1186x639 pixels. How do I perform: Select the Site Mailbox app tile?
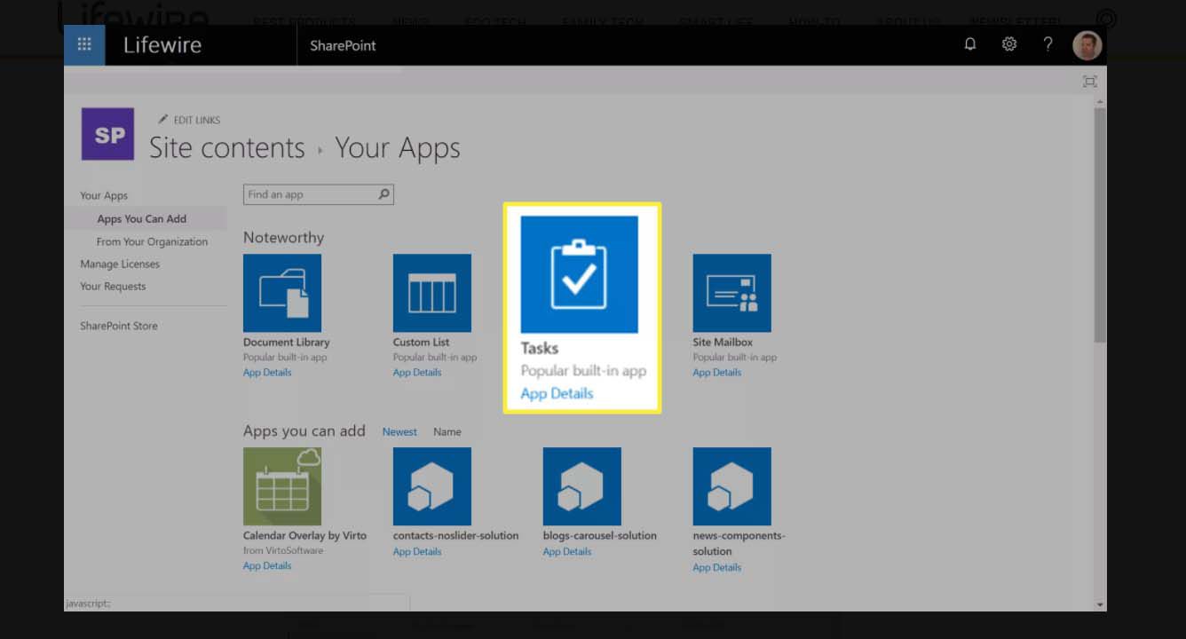732,293
